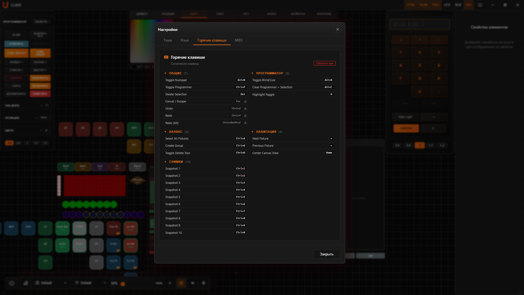Click the Закрыть button
This screenshot has height=295, width=524.
[x=326, y=254]
